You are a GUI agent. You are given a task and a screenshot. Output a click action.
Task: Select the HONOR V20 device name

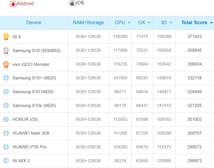coord(25,119)
